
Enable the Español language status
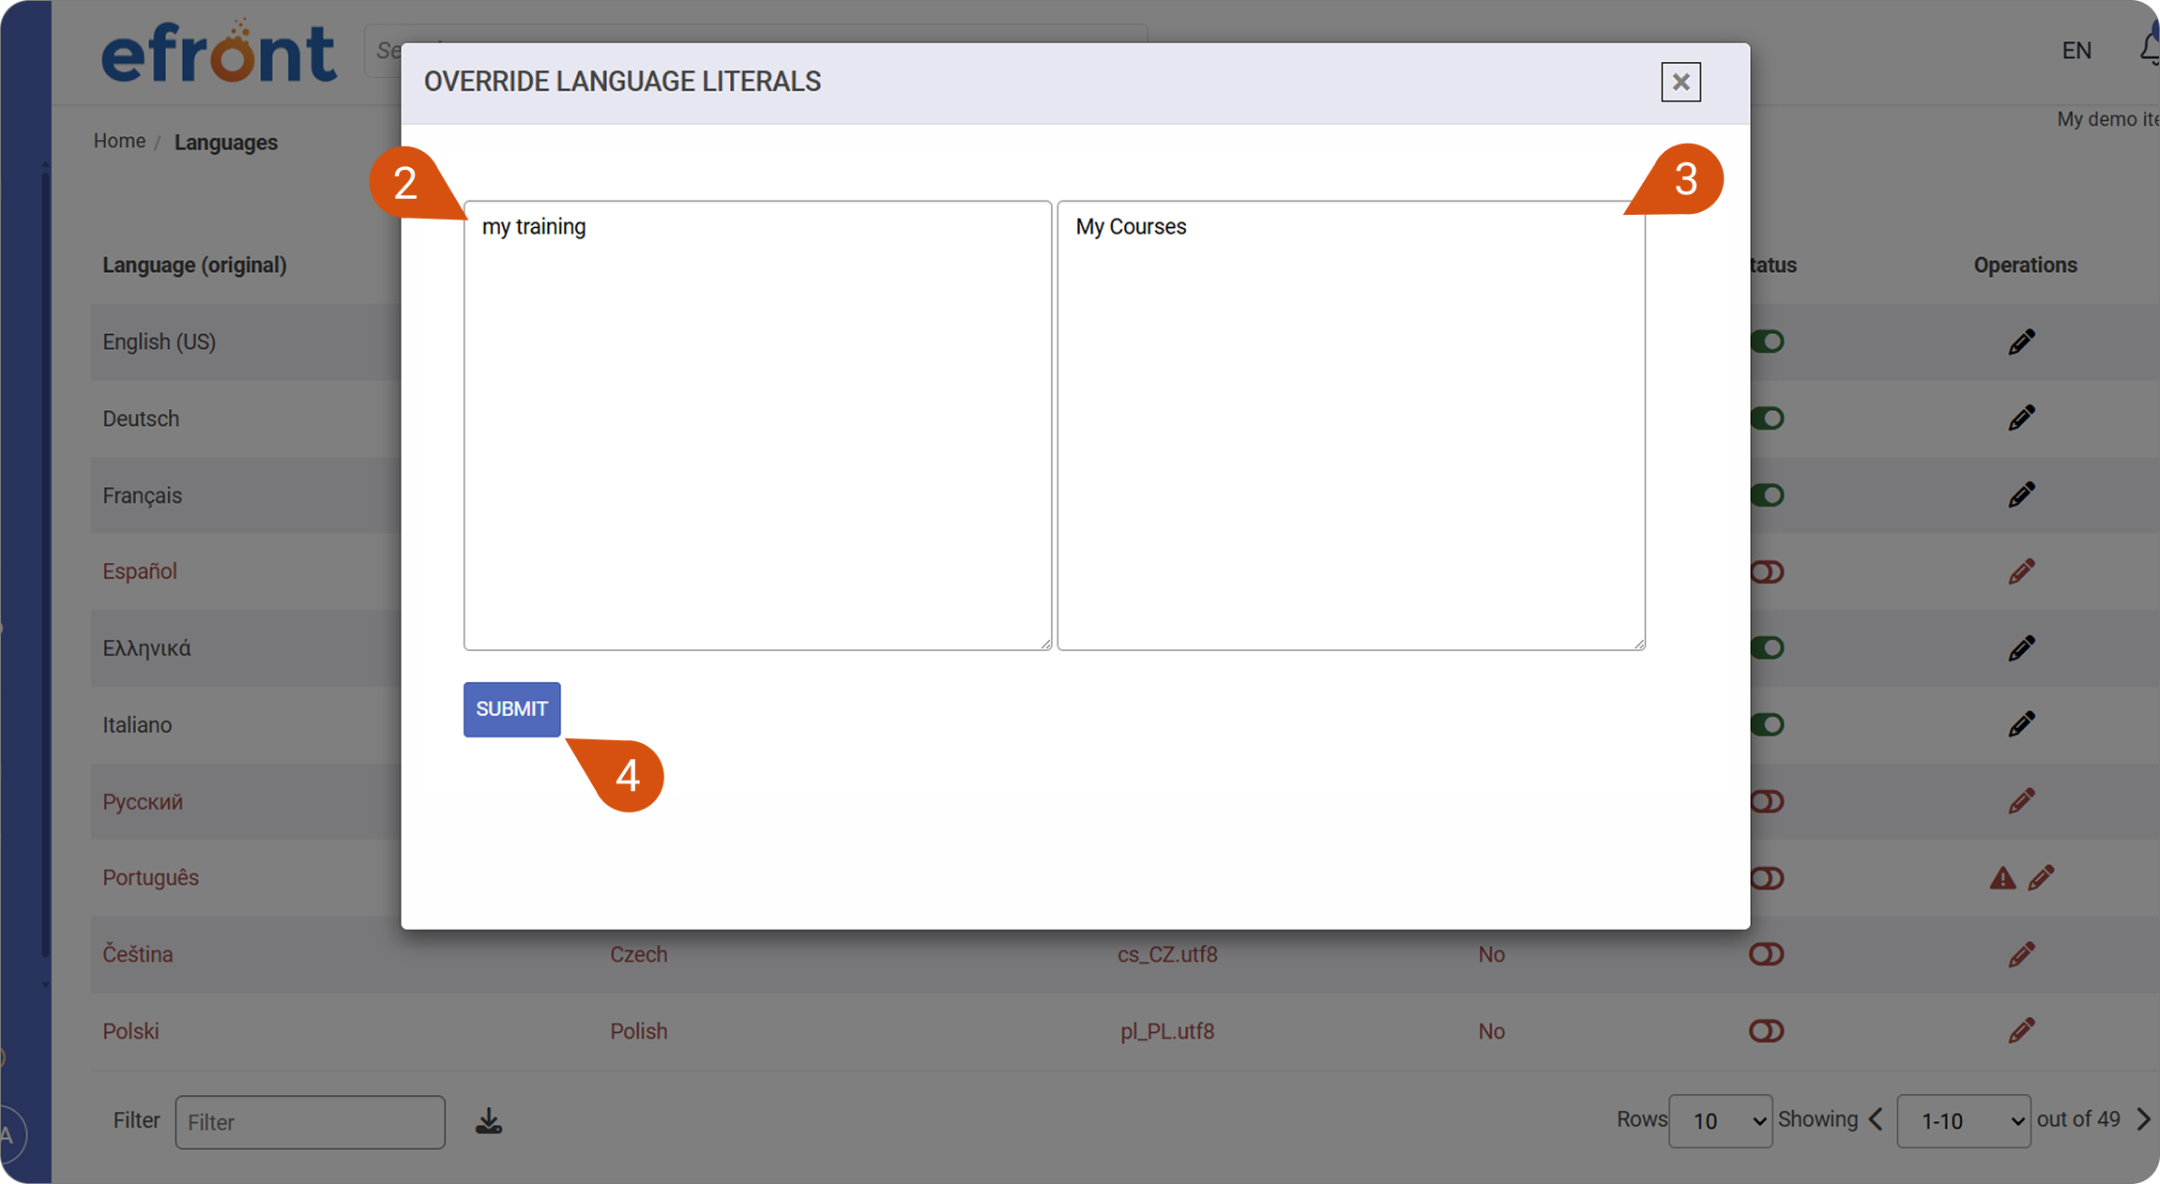[1767, 571]
